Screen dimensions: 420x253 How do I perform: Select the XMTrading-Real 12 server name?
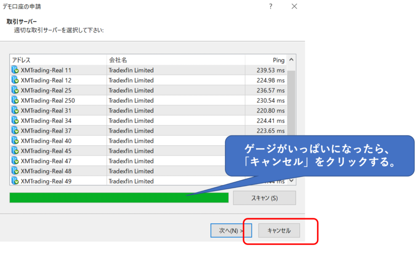[x=46, y=80]
